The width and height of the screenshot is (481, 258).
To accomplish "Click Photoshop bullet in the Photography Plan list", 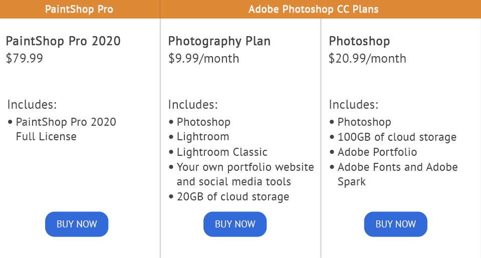I will 203,122.
